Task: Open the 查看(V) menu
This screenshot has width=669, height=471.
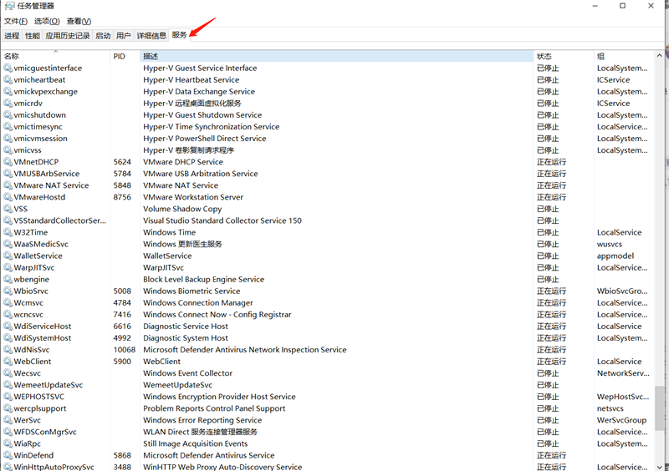Action: tap(79, 21)
